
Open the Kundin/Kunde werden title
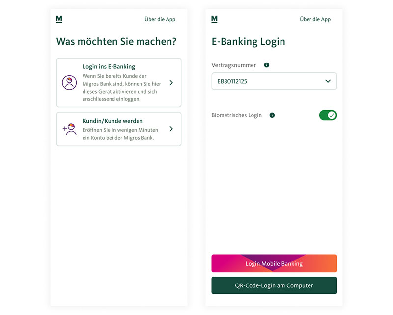(112, 121)
